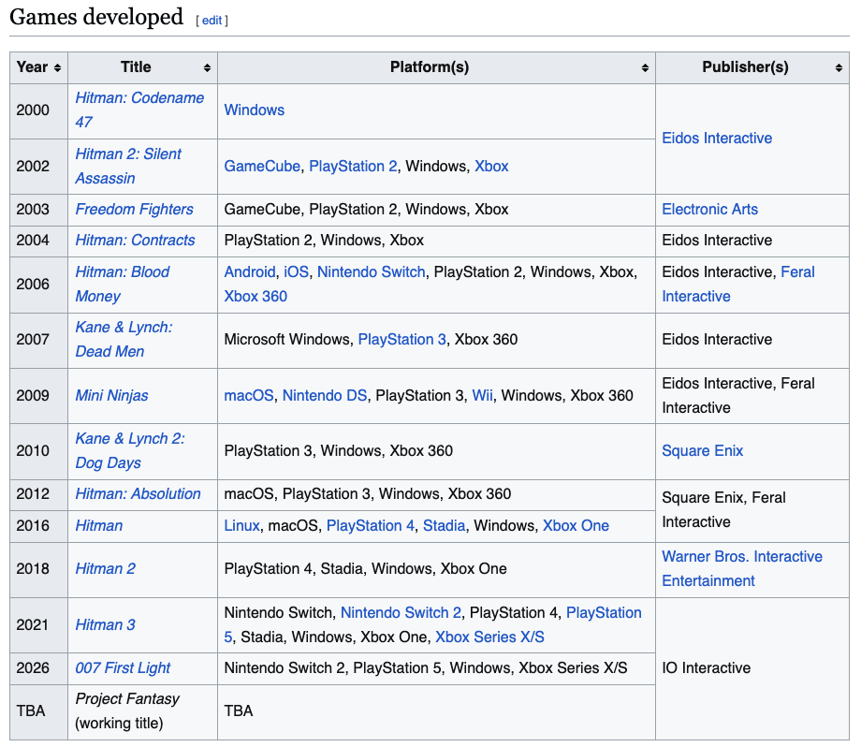Open the Xbox 360 platform link
This screenshot has height=747, width=861.
pyautogui.click(x=255, y=296)
